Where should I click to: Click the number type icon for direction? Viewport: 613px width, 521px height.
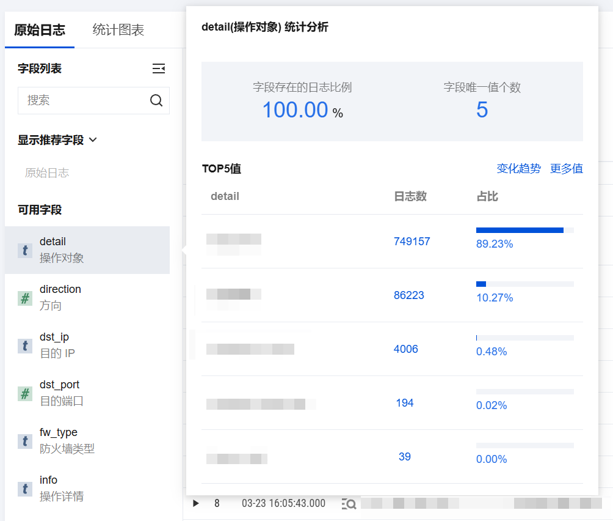click(x=25, y=298)
